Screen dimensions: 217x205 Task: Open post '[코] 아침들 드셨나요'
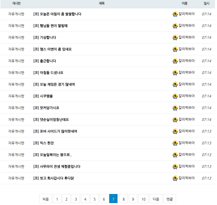[x=48, y=73]
